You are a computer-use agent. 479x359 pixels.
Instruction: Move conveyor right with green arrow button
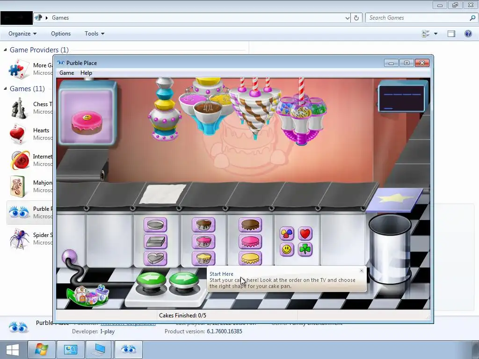pos(184,281)
